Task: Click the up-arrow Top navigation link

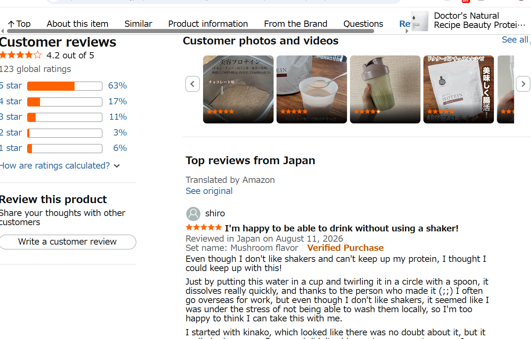Action: click(x=19, y=24)
